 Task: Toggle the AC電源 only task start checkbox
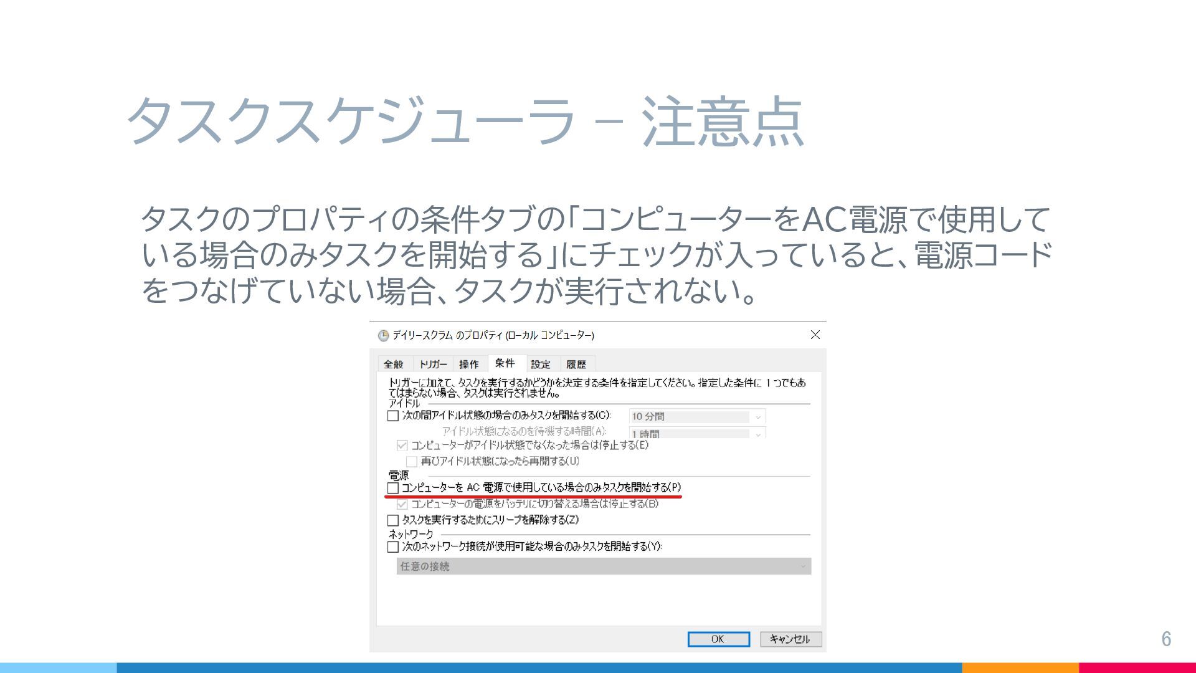393,488
